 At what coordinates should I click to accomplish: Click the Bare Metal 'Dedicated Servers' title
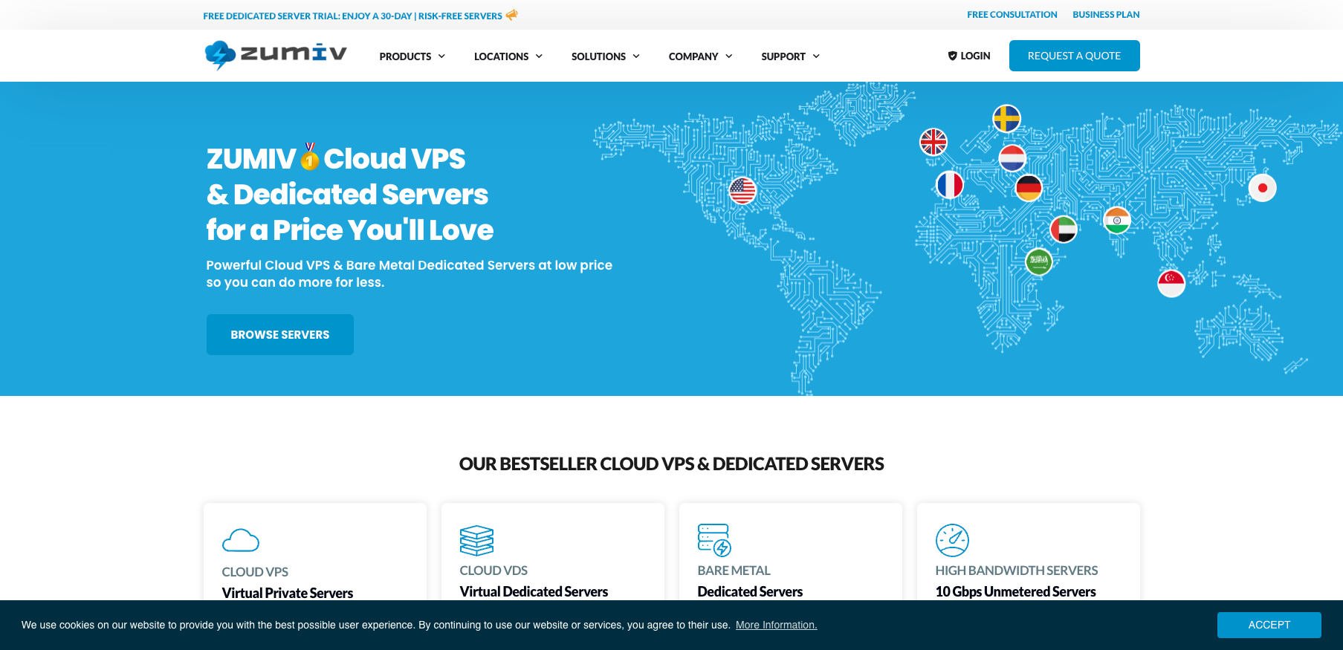750,591
